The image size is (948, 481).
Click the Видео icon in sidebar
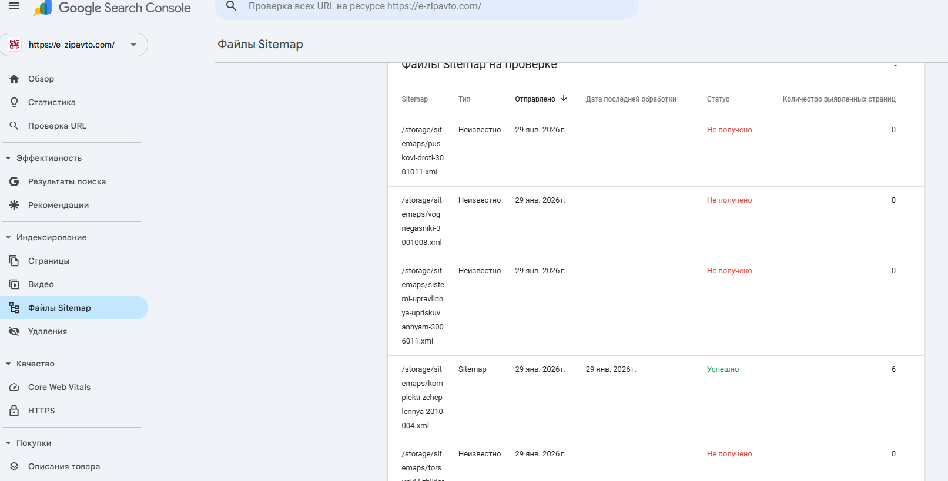click(14, 284)
